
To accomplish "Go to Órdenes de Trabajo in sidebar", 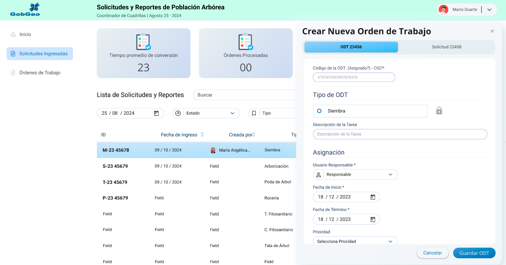I will [x=40, y=73].
